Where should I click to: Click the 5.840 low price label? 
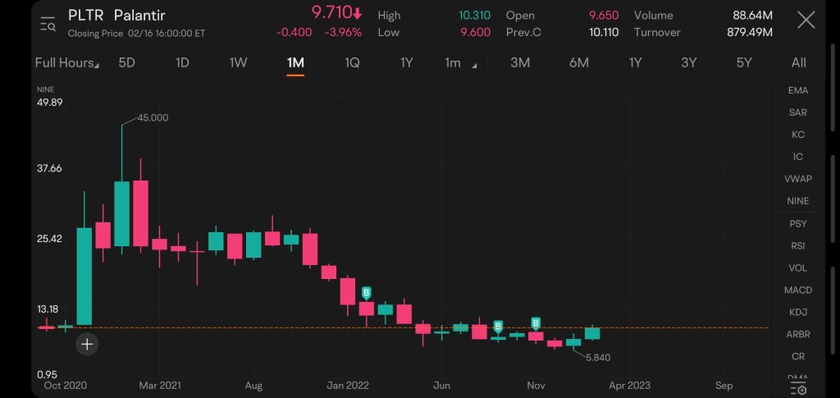598,357
